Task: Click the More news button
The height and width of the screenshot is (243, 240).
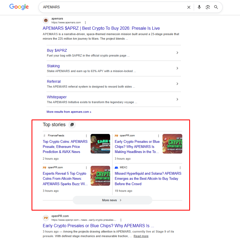Action: [x=113, y=200]
